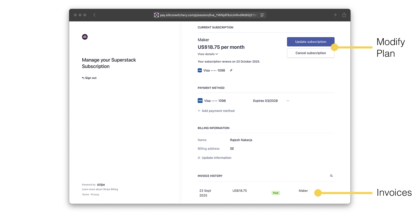Click the Visa card icon under Payment Method

200,101
